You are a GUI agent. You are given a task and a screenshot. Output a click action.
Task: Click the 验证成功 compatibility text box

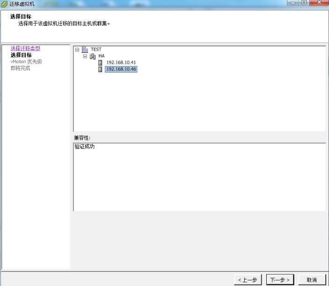(x=199, y=176)
